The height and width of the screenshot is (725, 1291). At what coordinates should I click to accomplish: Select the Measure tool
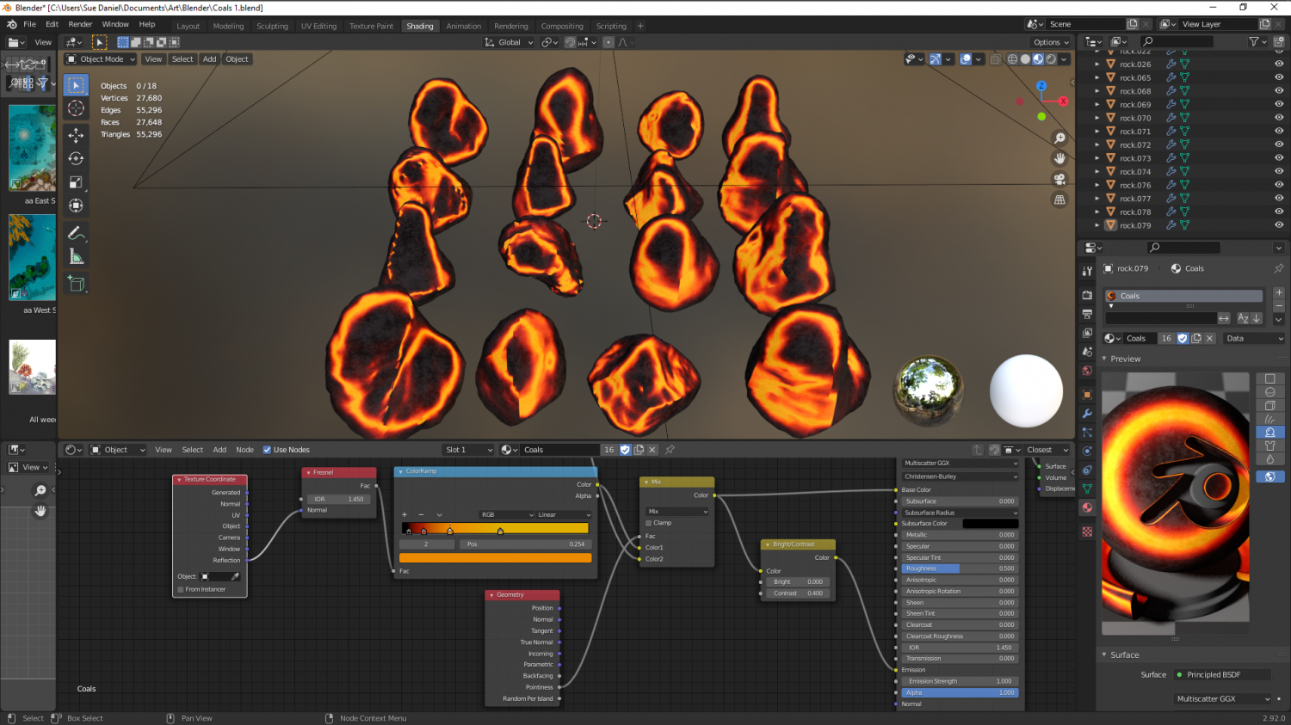click(x=76, y=256)
